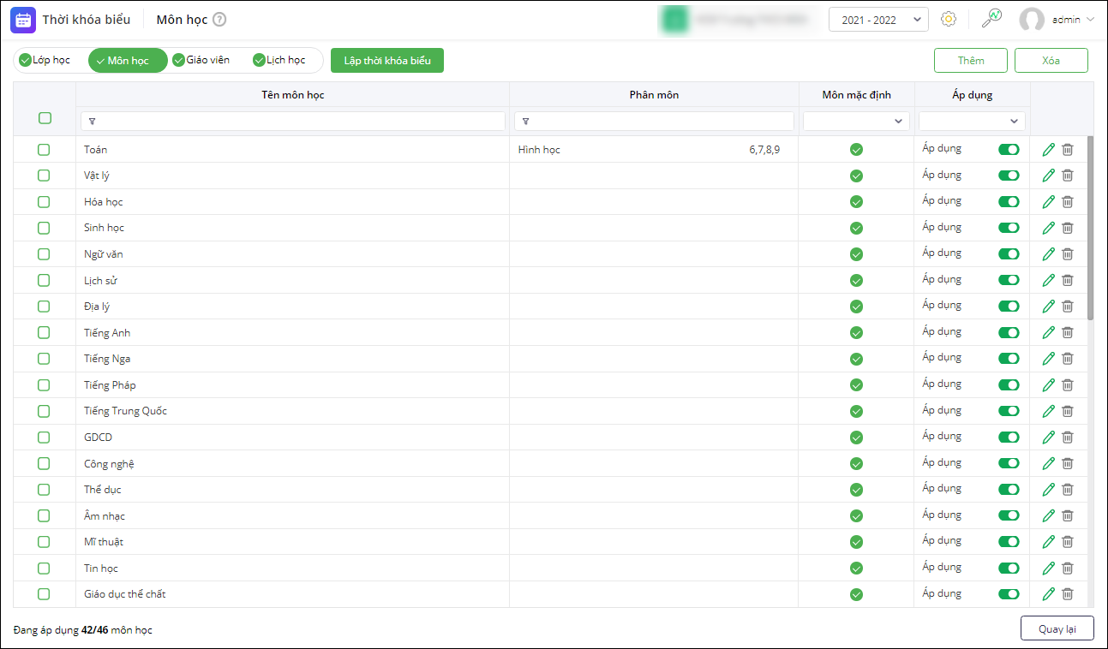Edit the Tin học subject
1108x649 pixels.
coord(1048,568)
